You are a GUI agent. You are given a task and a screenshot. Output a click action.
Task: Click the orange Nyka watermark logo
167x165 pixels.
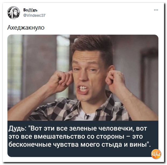click(156, 154)
